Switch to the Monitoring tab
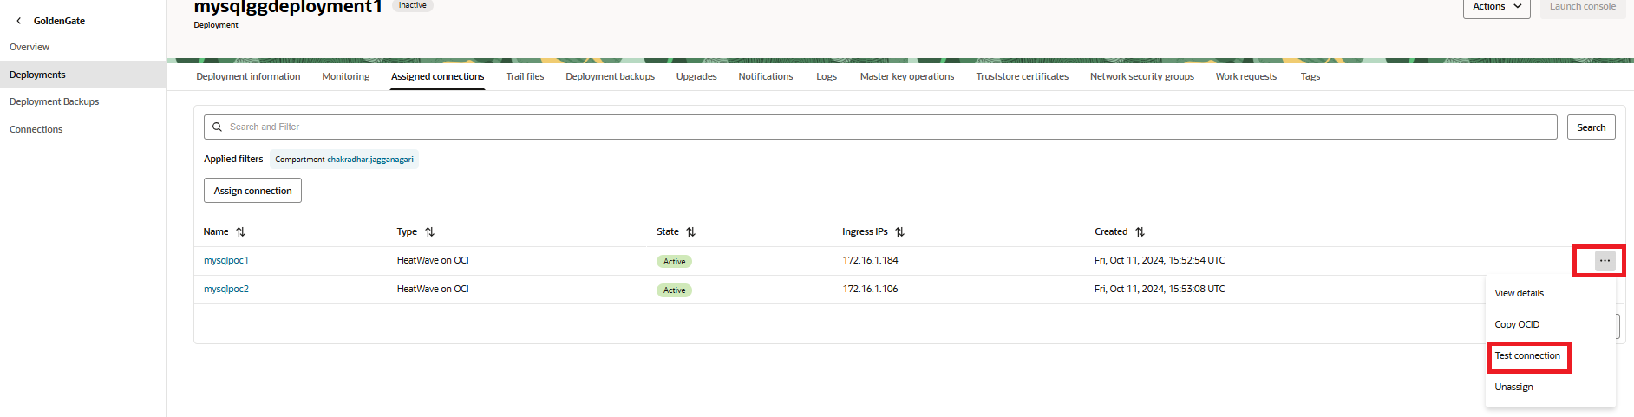 point(345,76)
